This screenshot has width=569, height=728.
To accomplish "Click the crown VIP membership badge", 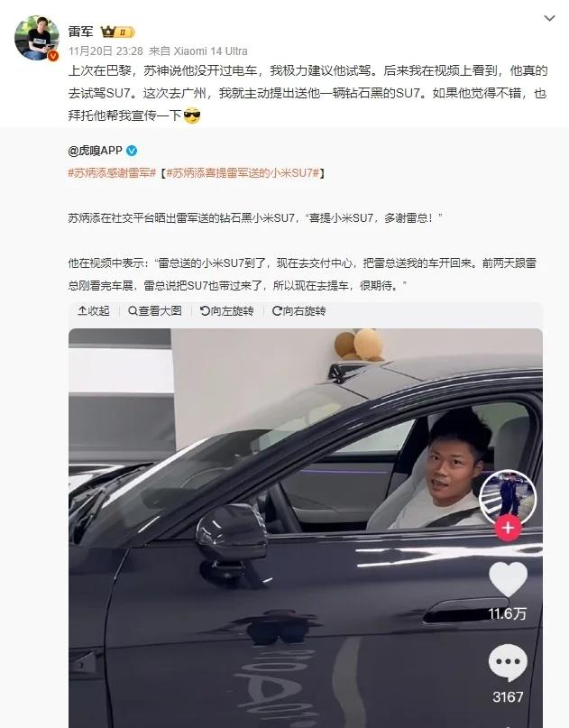I will 117,32.
